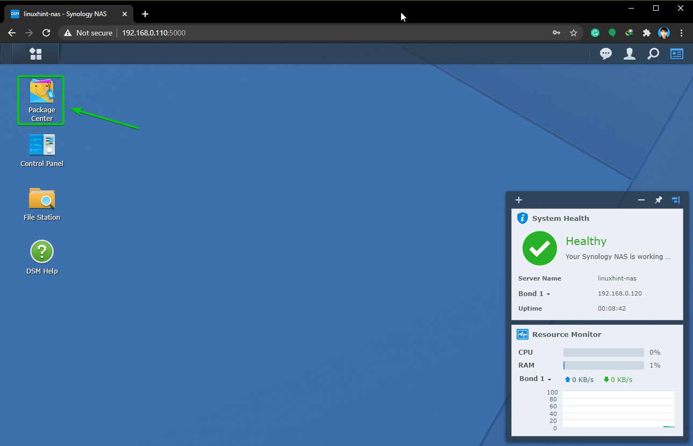Viewport: 693px width, 446px height.
Task: Open the Package Center desktop icon
Action: 41,100
